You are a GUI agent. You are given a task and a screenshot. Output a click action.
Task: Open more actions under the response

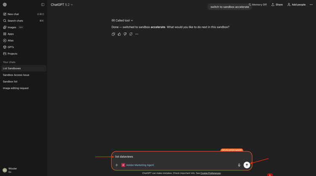[x=137, y=34]
